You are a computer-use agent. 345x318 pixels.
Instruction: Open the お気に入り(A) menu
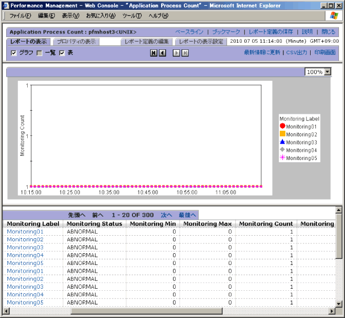pyautogui.click(x=101, y=15)
